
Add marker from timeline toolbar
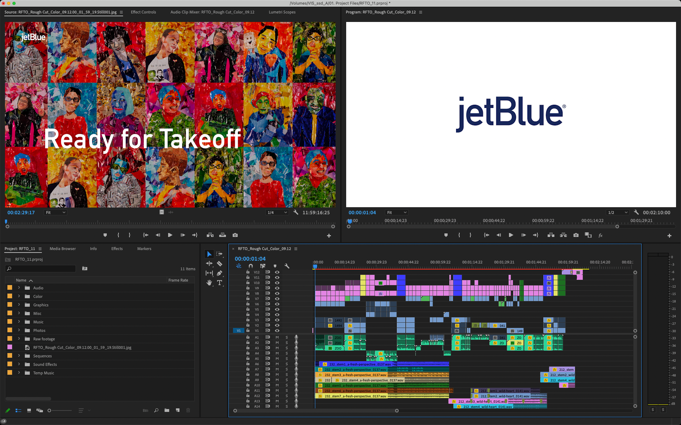pyautogui.click(x=275, y=266)
